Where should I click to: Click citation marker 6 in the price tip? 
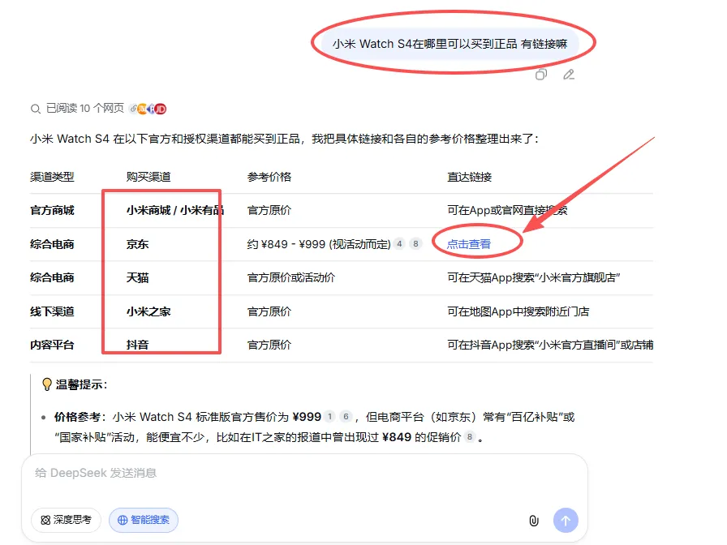(346, 416)
